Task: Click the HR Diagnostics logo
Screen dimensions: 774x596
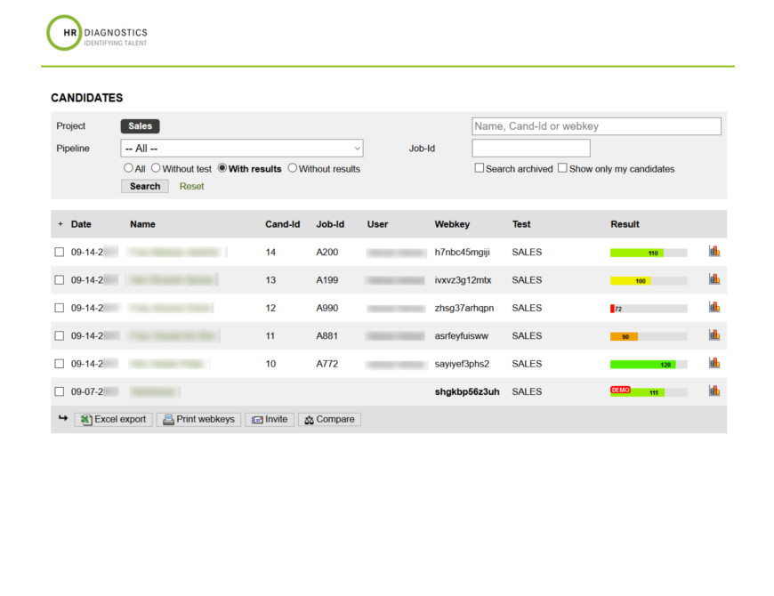Action: click(97, 33)
